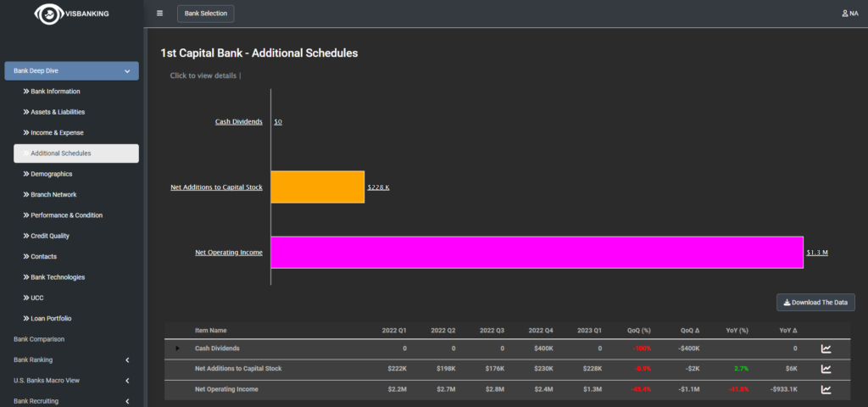Open the NA user profile icon
Viewport: 868px width, 407px height.
(x=849, y=14)
